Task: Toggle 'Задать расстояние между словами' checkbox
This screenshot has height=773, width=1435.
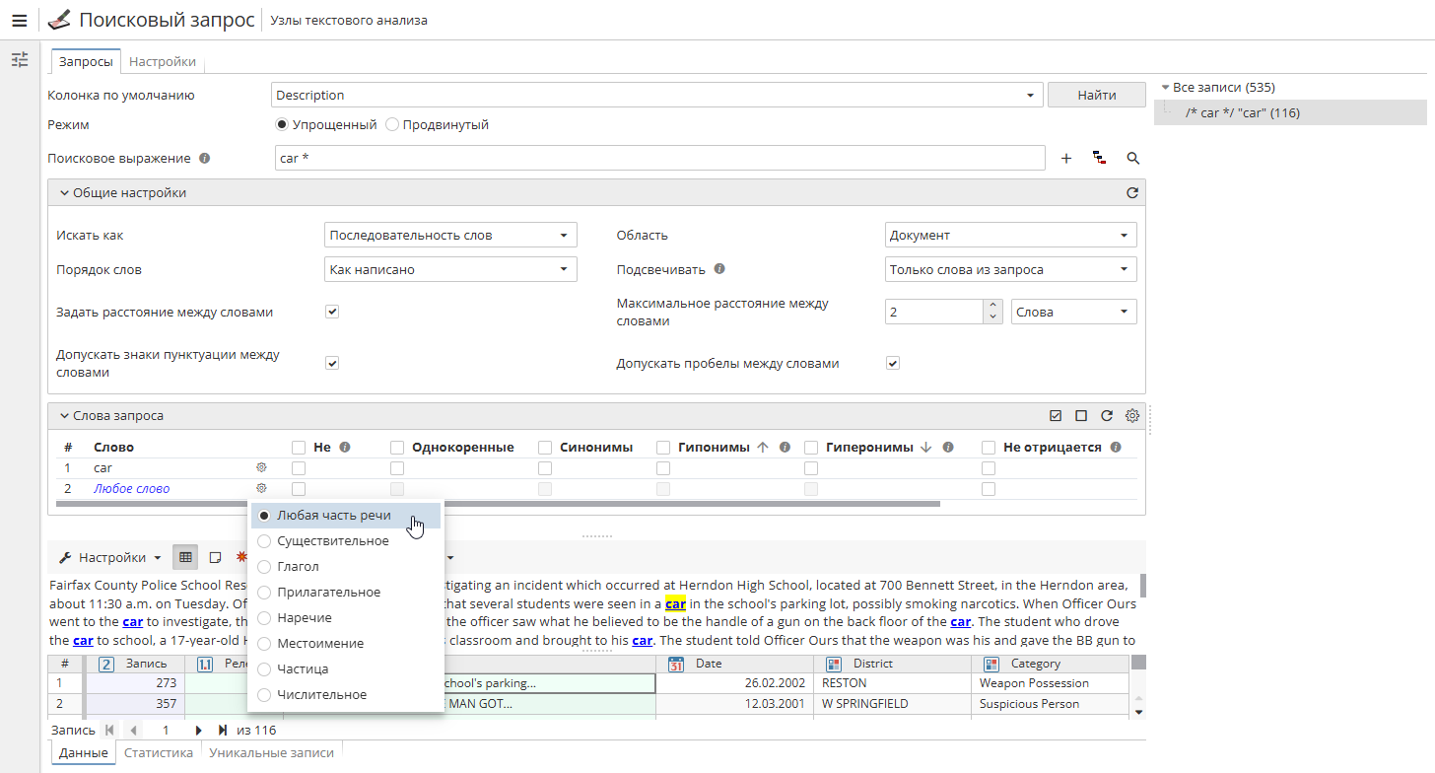Action: (332, 312)
